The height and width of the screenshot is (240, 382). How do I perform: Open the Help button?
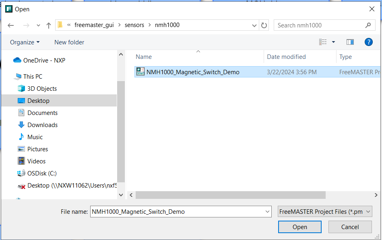pos(368,42)
